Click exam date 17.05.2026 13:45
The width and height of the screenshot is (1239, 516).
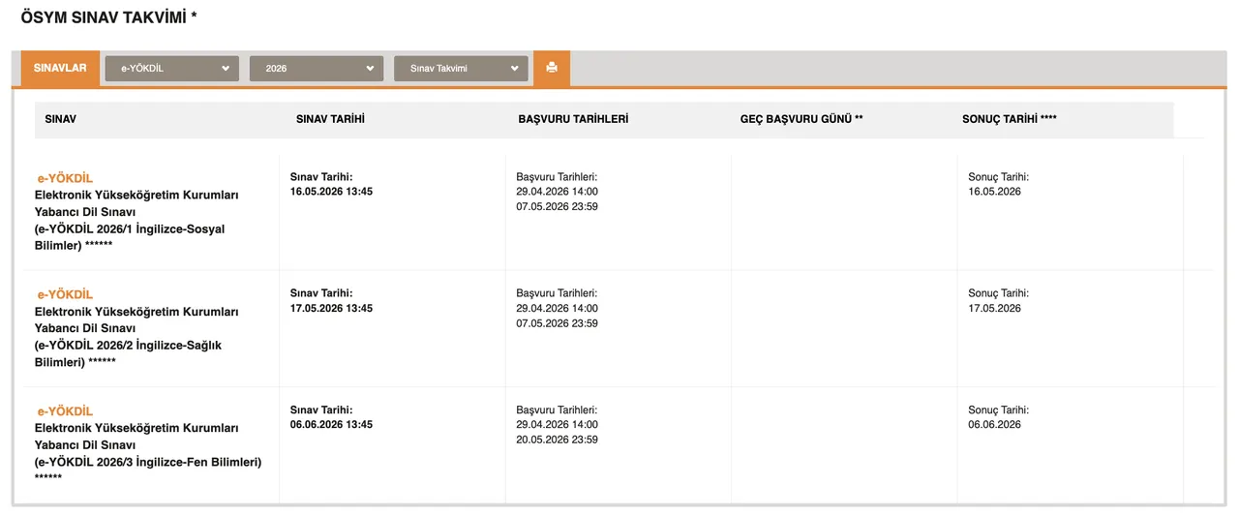[331, 308]
